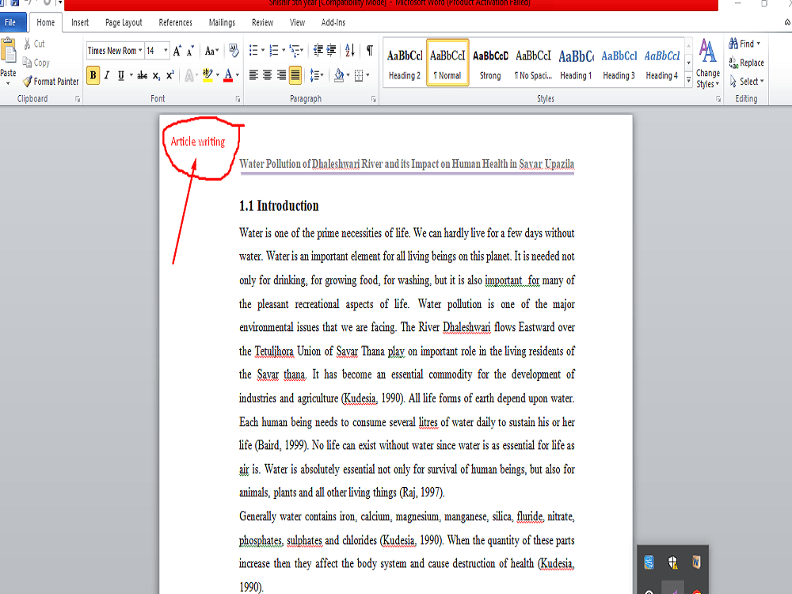Open the Sort dialog from Paragraph group
792x594 pixels.
(351, 50)
